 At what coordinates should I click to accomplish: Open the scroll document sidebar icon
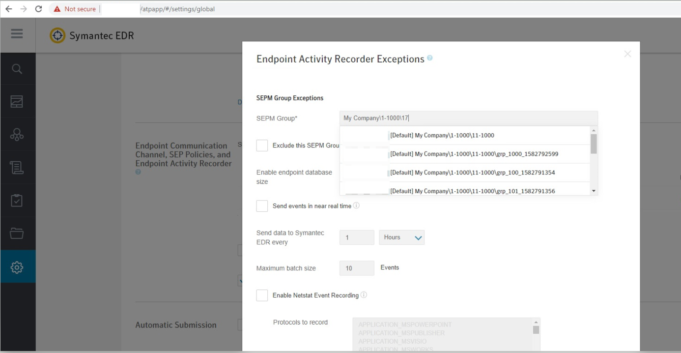point(17,168)
